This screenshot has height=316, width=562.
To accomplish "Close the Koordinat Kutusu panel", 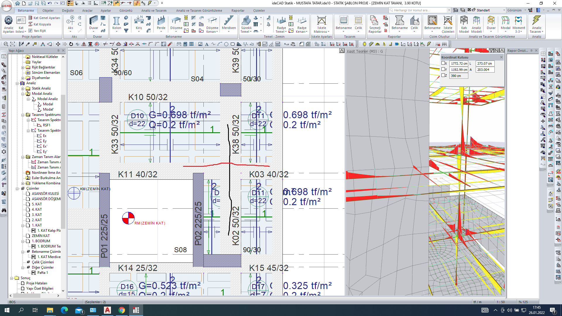I will [x=501, y=57].
